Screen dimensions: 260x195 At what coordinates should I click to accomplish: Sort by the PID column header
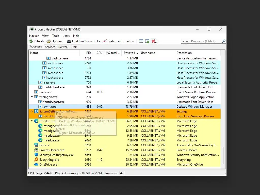point(86,53)
